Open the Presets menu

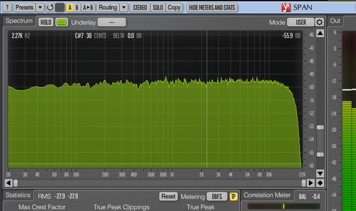[x=24, y=7]
